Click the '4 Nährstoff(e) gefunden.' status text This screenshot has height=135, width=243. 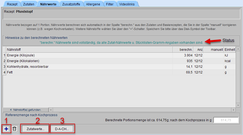click(x=26, y=110)
